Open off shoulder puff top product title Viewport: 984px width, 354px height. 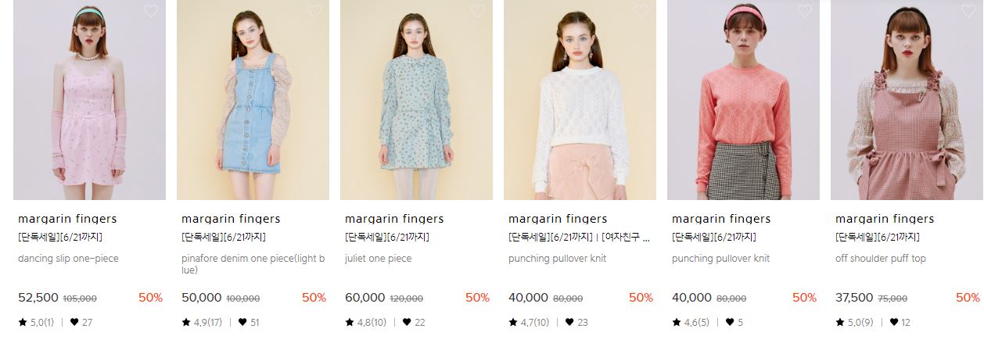(881, 259)
